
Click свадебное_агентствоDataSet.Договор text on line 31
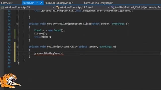click(x=106, y=11)
